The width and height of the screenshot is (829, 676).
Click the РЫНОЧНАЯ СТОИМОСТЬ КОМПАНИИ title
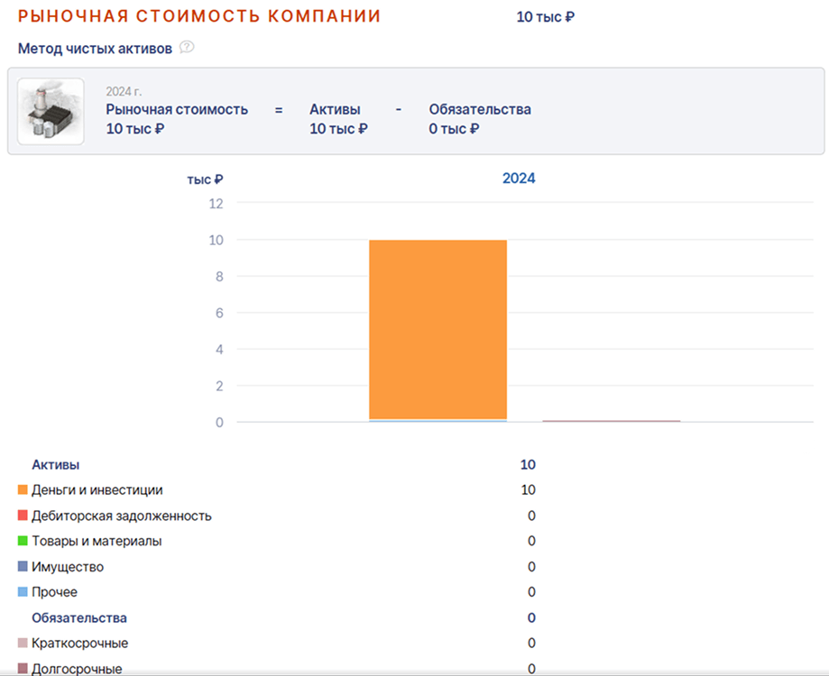[199, 16]
